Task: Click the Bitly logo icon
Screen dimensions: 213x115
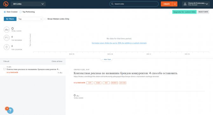Action: [6, 4]
